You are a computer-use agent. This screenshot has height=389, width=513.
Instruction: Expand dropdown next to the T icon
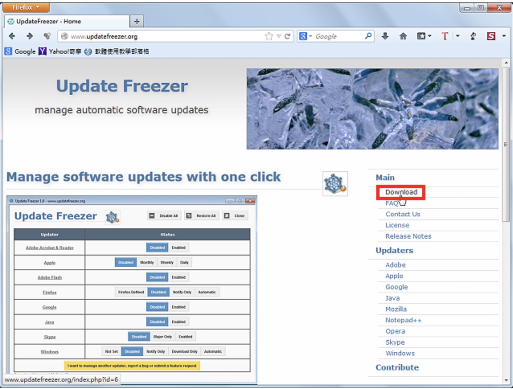point(458,36)
